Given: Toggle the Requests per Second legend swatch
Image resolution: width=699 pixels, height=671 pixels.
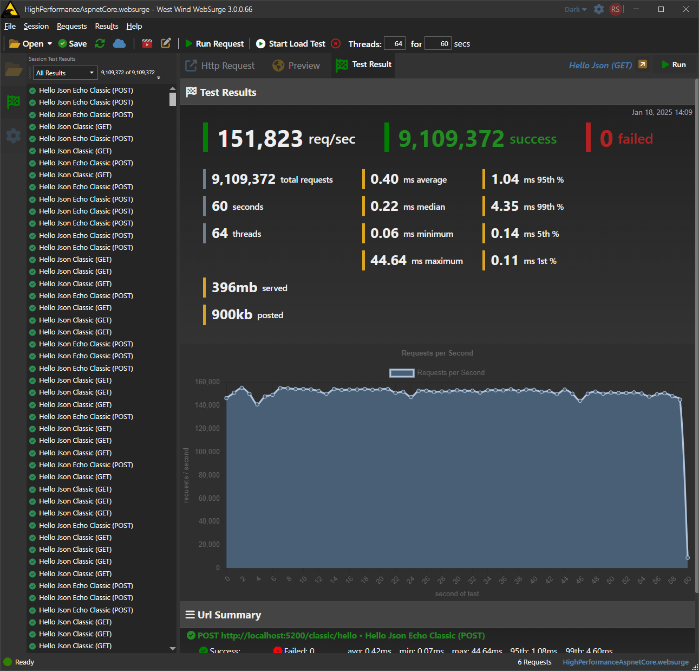Looking at the screenshot, I should [x=402, y=373].
